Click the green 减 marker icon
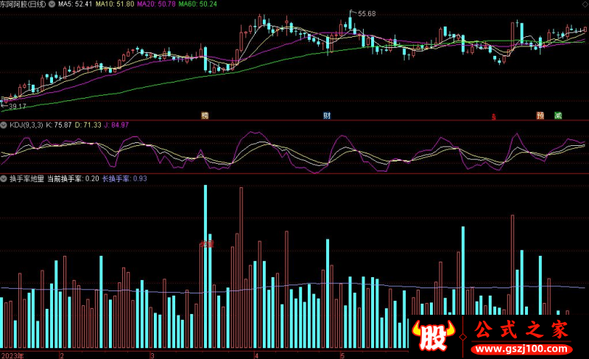The height and width of the screenshot is (359, 589). tap(558, 116)
